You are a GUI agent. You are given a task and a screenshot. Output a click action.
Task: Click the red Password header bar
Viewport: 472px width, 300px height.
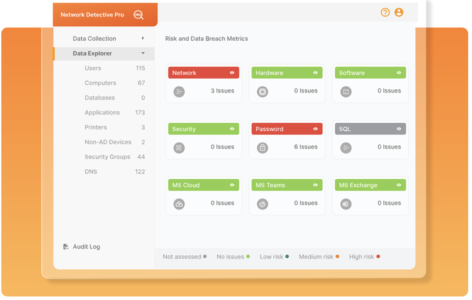click(x=287, y=129)
